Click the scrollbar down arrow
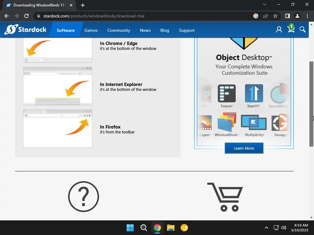This screenshot has height=235, width=314. [x=311, y=218]
